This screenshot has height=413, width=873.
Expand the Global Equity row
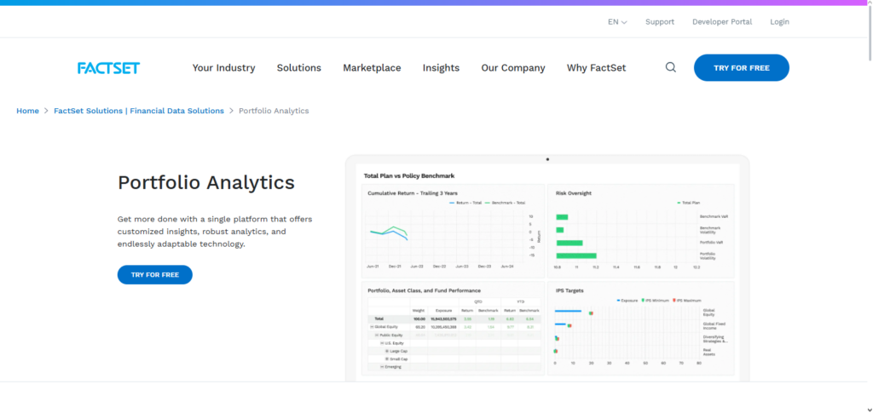(372, 327)
